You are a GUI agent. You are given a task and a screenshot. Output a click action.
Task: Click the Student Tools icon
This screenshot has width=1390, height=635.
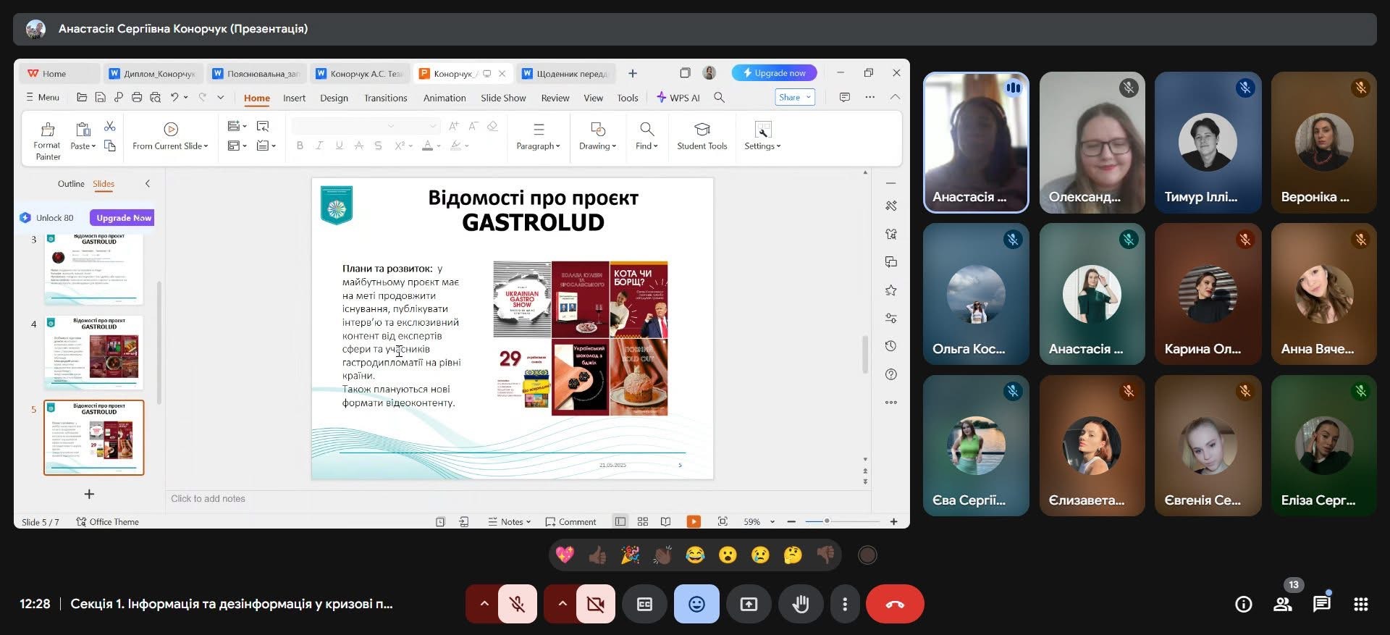click(x=702, y=130)
